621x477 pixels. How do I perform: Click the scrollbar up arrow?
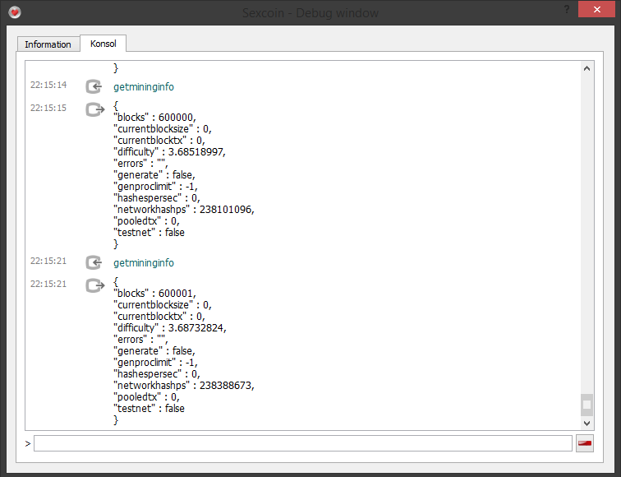click(x=587, y=68)
